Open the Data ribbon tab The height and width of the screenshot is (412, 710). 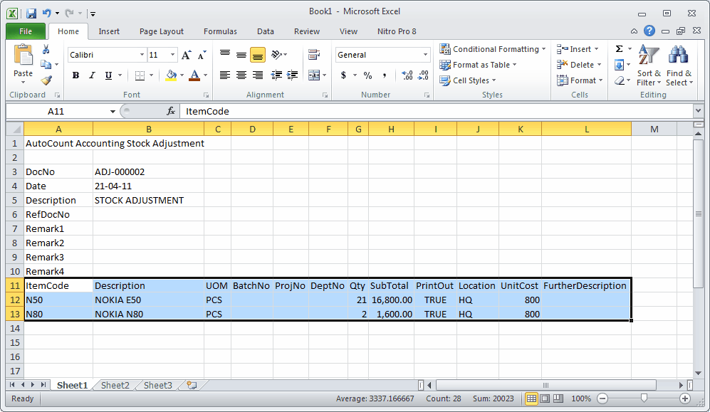[x=266, y=31]
